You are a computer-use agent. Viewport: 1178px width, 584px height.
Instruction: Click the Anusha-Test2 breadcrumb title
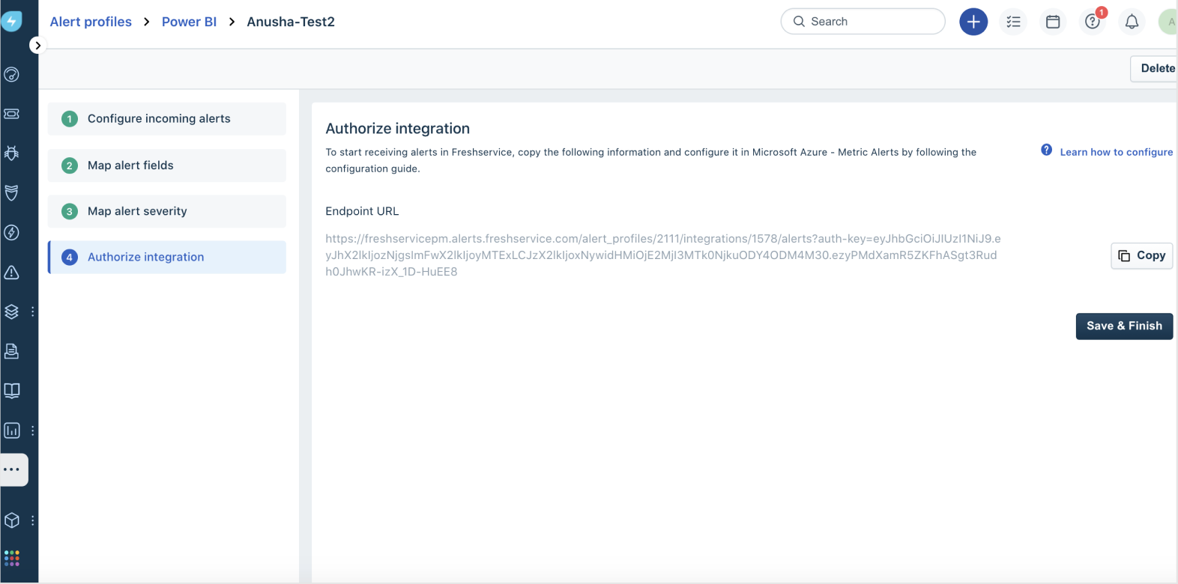pyautogui.click(x=291, y=22)
